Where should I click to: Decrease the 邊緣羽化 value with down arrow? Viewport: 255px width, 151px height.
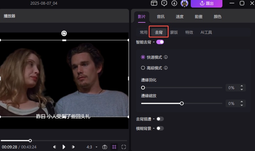(242, 90)
